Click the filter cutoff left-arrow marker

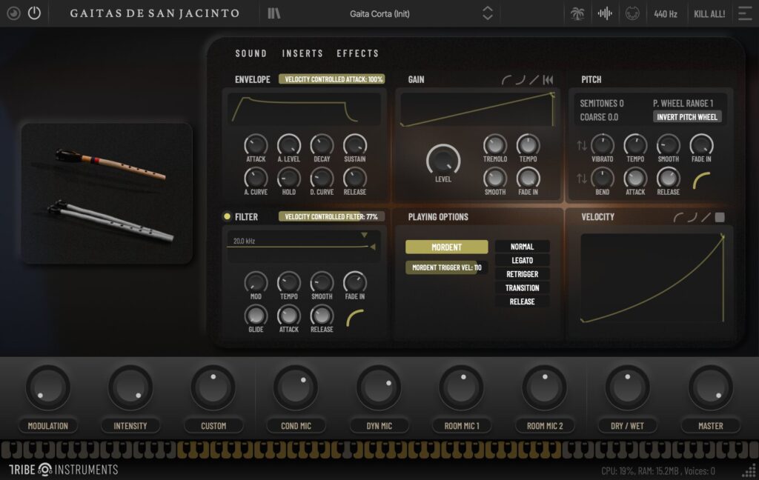(373, 247)
